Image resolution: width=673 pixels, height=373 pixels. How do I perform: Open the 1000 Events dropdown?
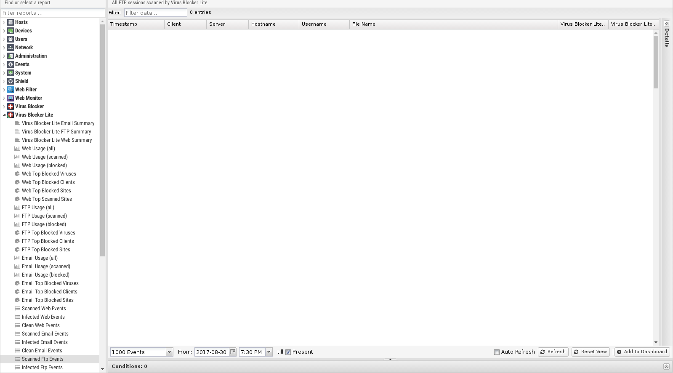tap(169, 352)
